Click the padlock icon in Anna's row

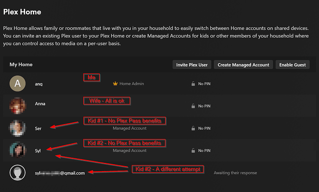[193, 106]
